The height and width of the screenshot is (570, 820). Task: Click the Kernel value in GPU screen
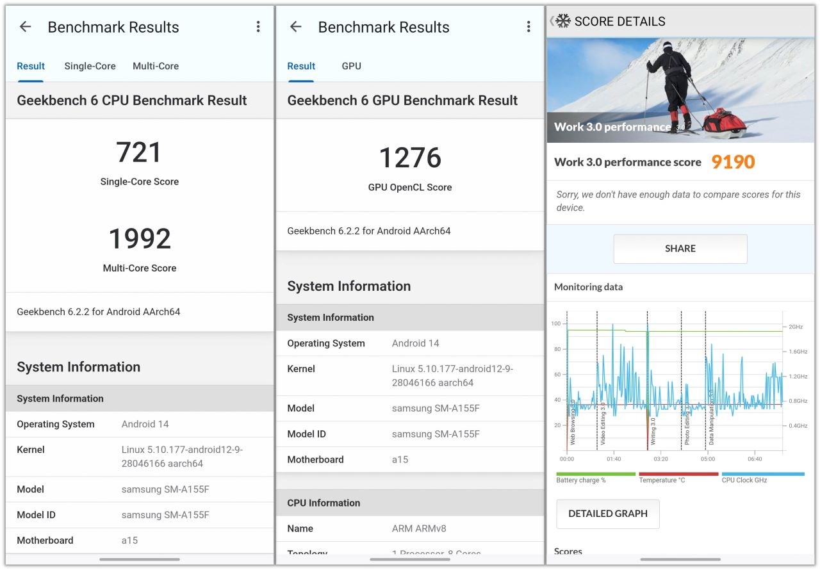pyautogui.click(x=452, y=376)
